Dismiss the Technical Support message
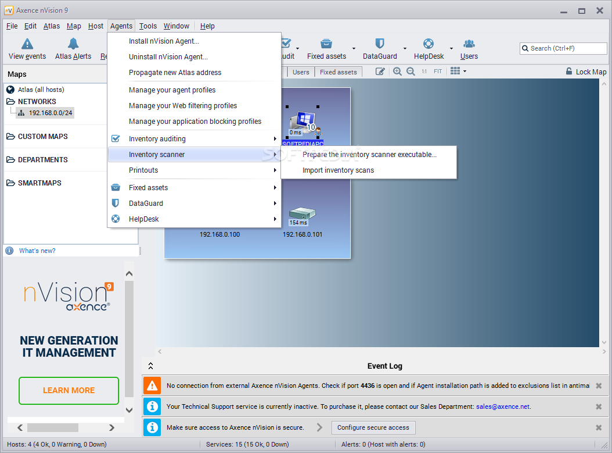 click(x=598, y=407)
